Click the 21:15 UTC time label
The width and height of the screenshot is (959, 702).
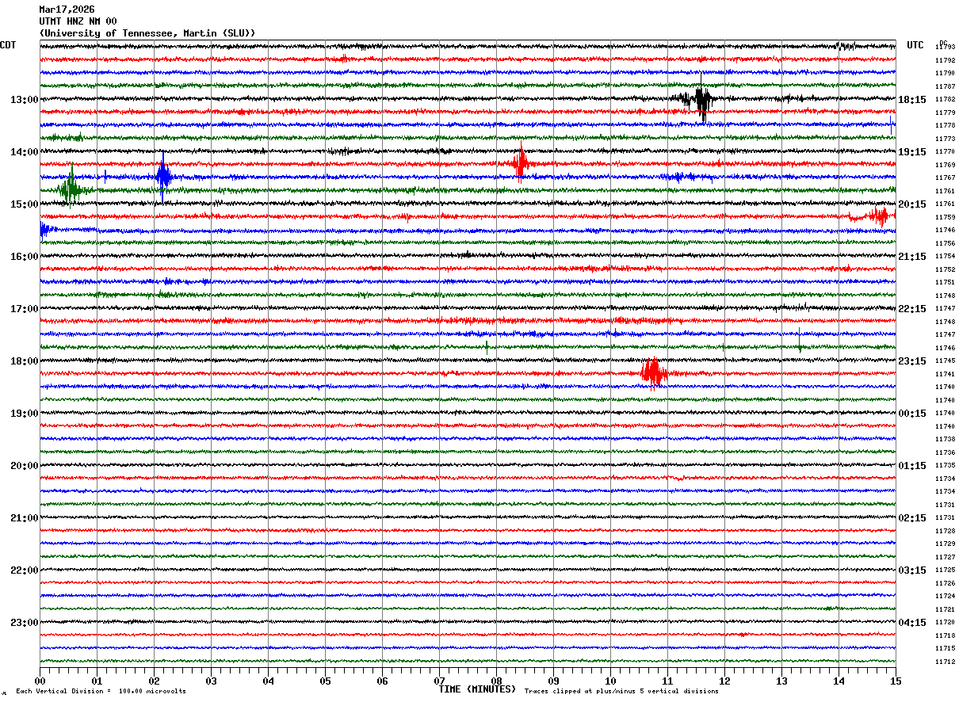click(912, 256)
